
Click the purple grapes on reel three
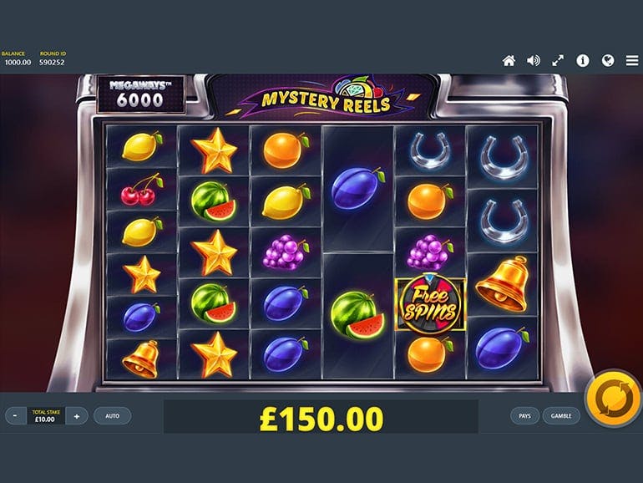click(286, 252)
